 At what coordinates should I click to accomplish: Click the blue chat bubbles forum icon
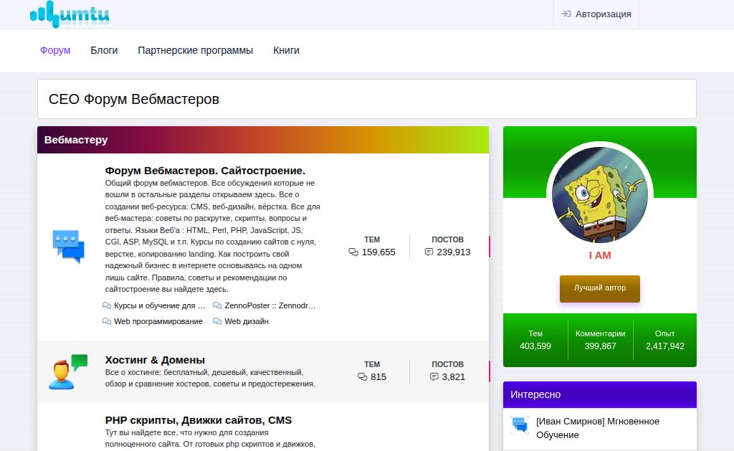(68, 247)
